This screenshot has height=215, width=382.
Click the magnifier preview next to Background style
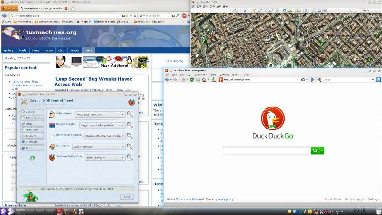[130, 125]
